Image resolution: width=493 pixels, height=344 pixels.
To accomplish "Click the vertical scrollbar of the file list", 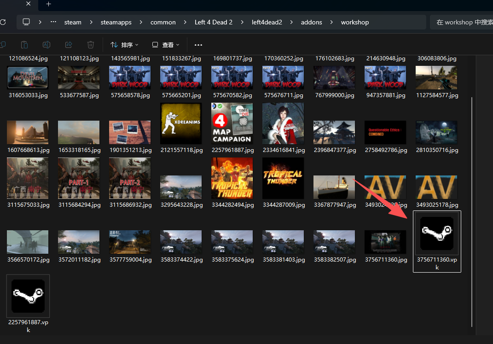I will (472, 212).
